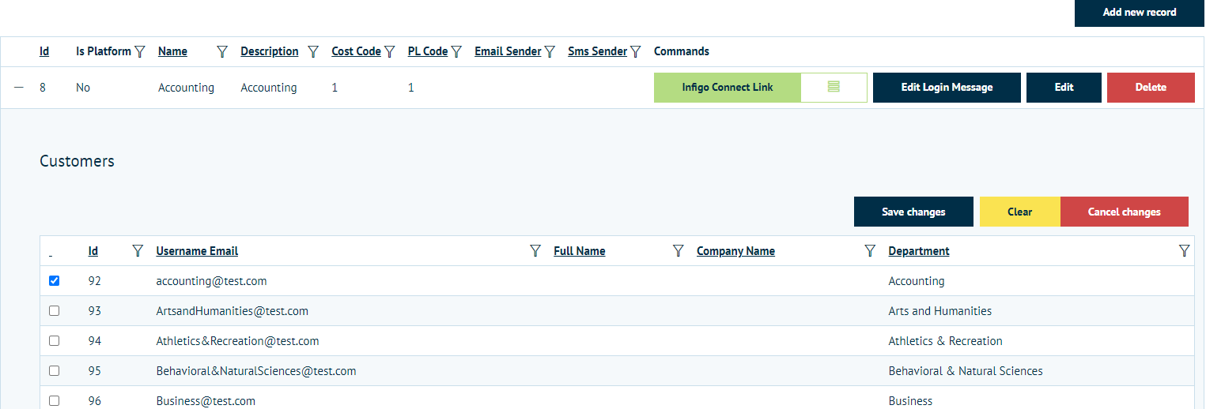The height and width of the screenshot is (409, 1206).
Task: Click the yellow Clear button
Action: 1019,212
